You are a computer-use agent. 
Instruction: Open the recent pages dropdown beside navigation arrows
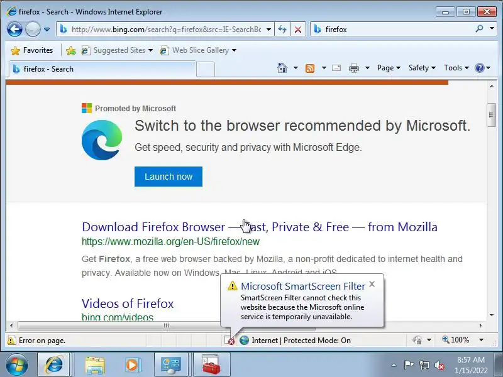[47, 30]
